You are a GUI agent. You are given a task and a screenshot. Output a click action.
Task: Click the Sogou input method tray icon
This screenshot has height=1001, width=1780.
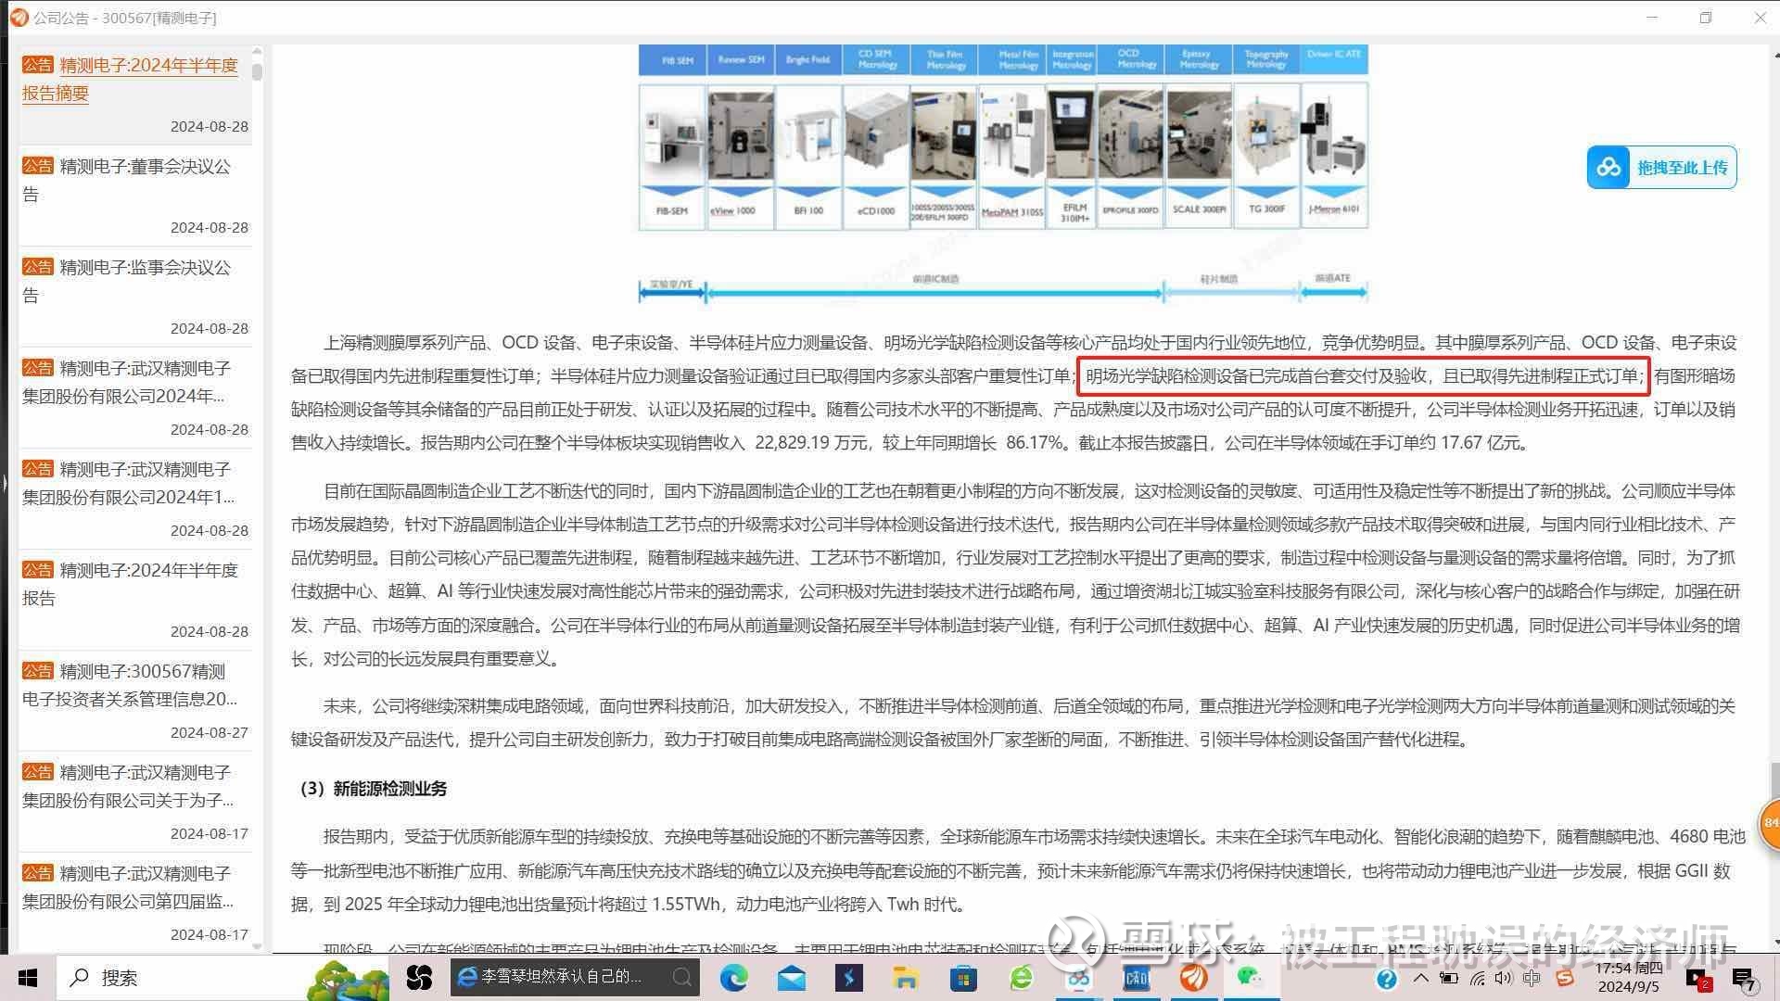coord(1565,978)
